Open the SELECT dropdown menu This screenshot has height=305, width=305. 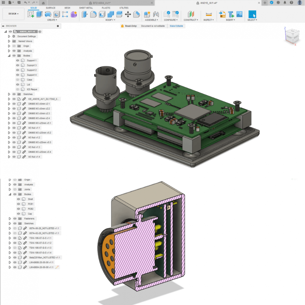click(252, 20)
